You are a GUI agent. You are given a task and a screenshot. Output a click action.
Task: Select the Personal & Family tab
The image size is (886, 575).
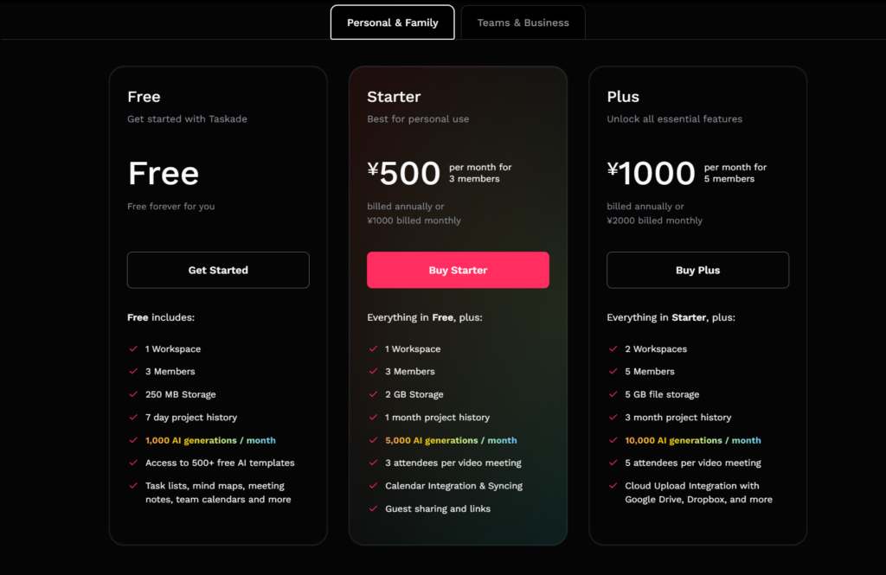click(x=392, y=22)
